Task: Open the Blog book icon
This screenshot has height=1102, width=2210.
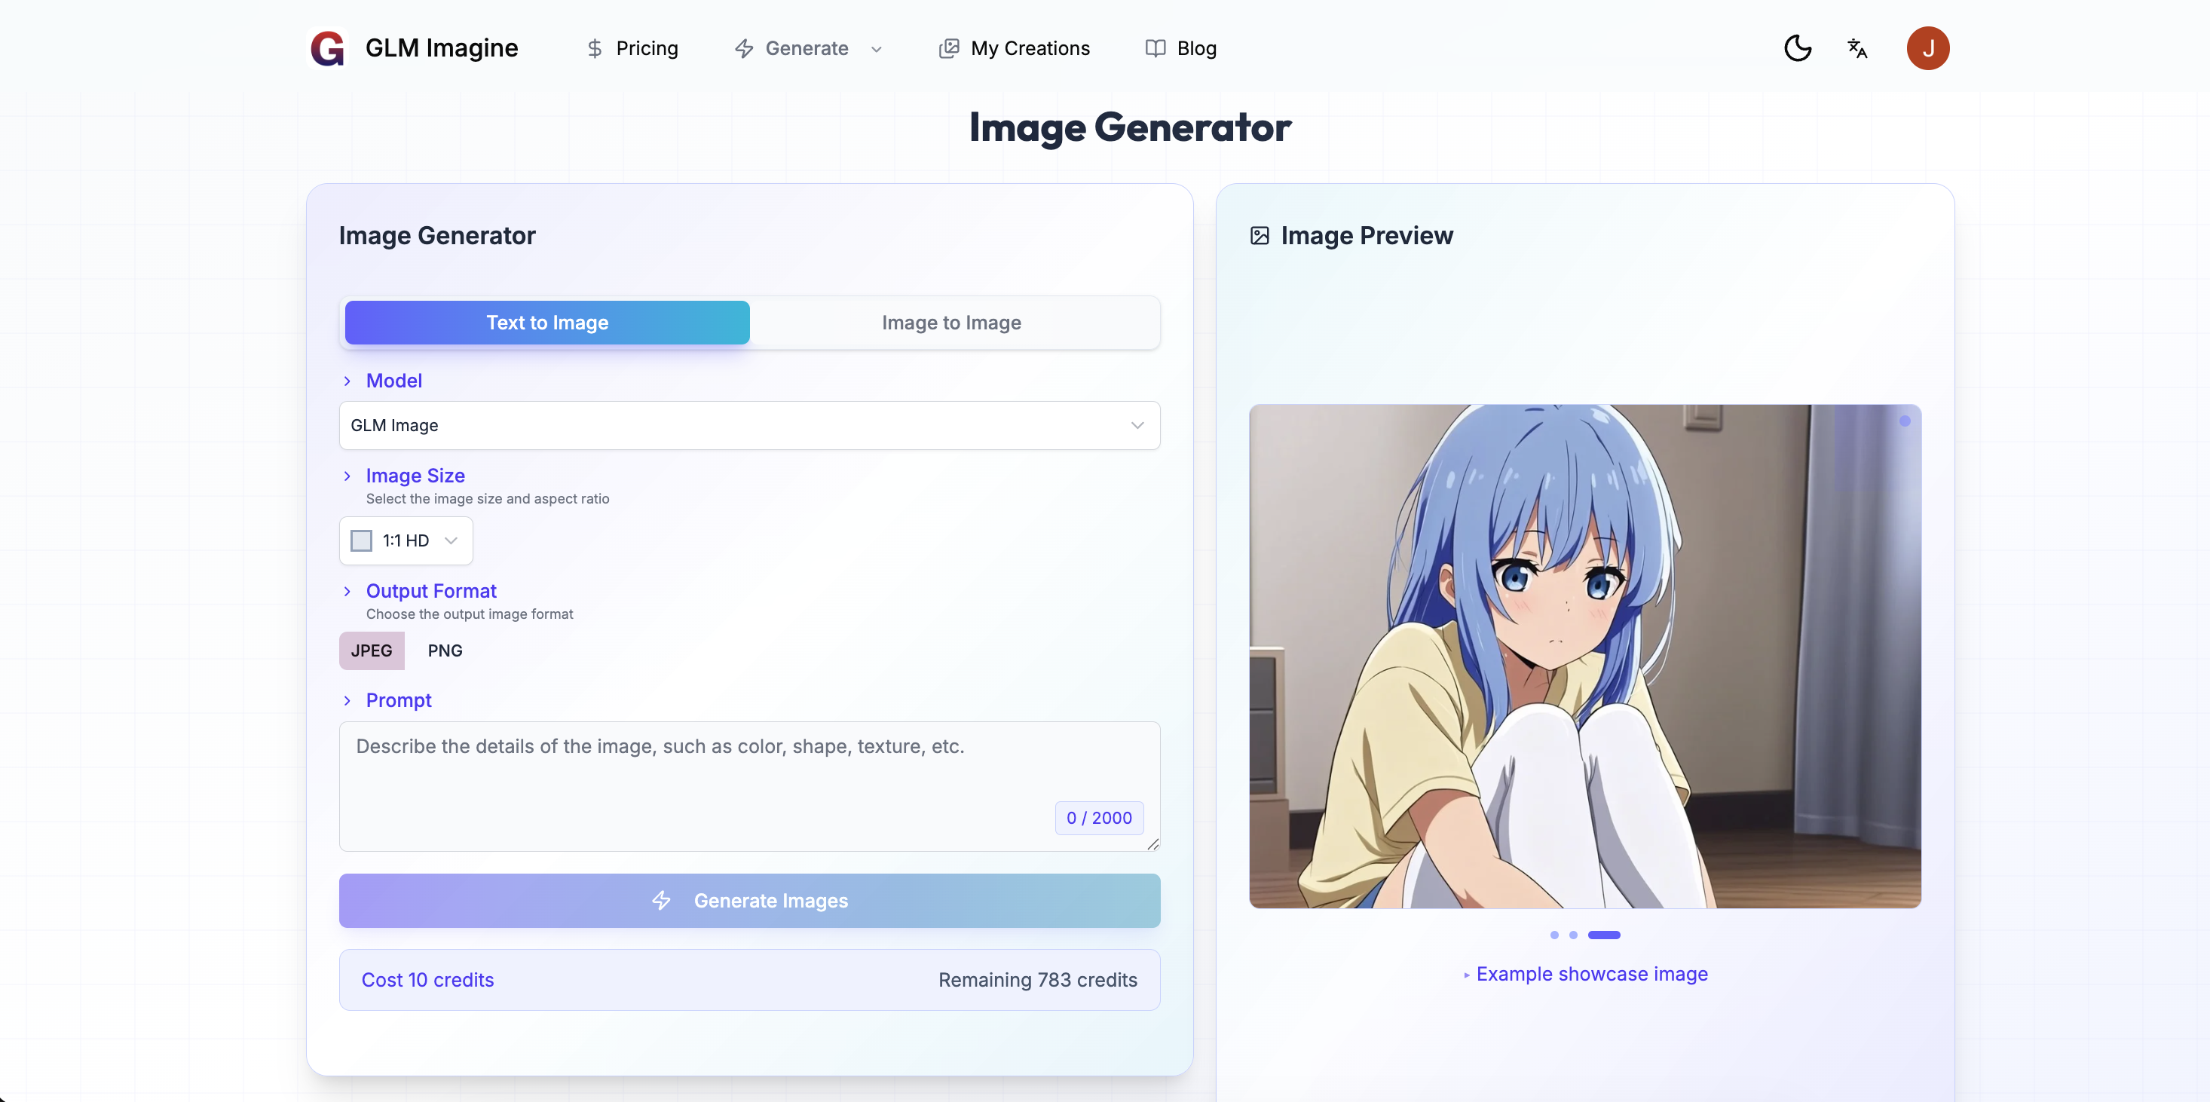Action: click(x=1154, y=48)
